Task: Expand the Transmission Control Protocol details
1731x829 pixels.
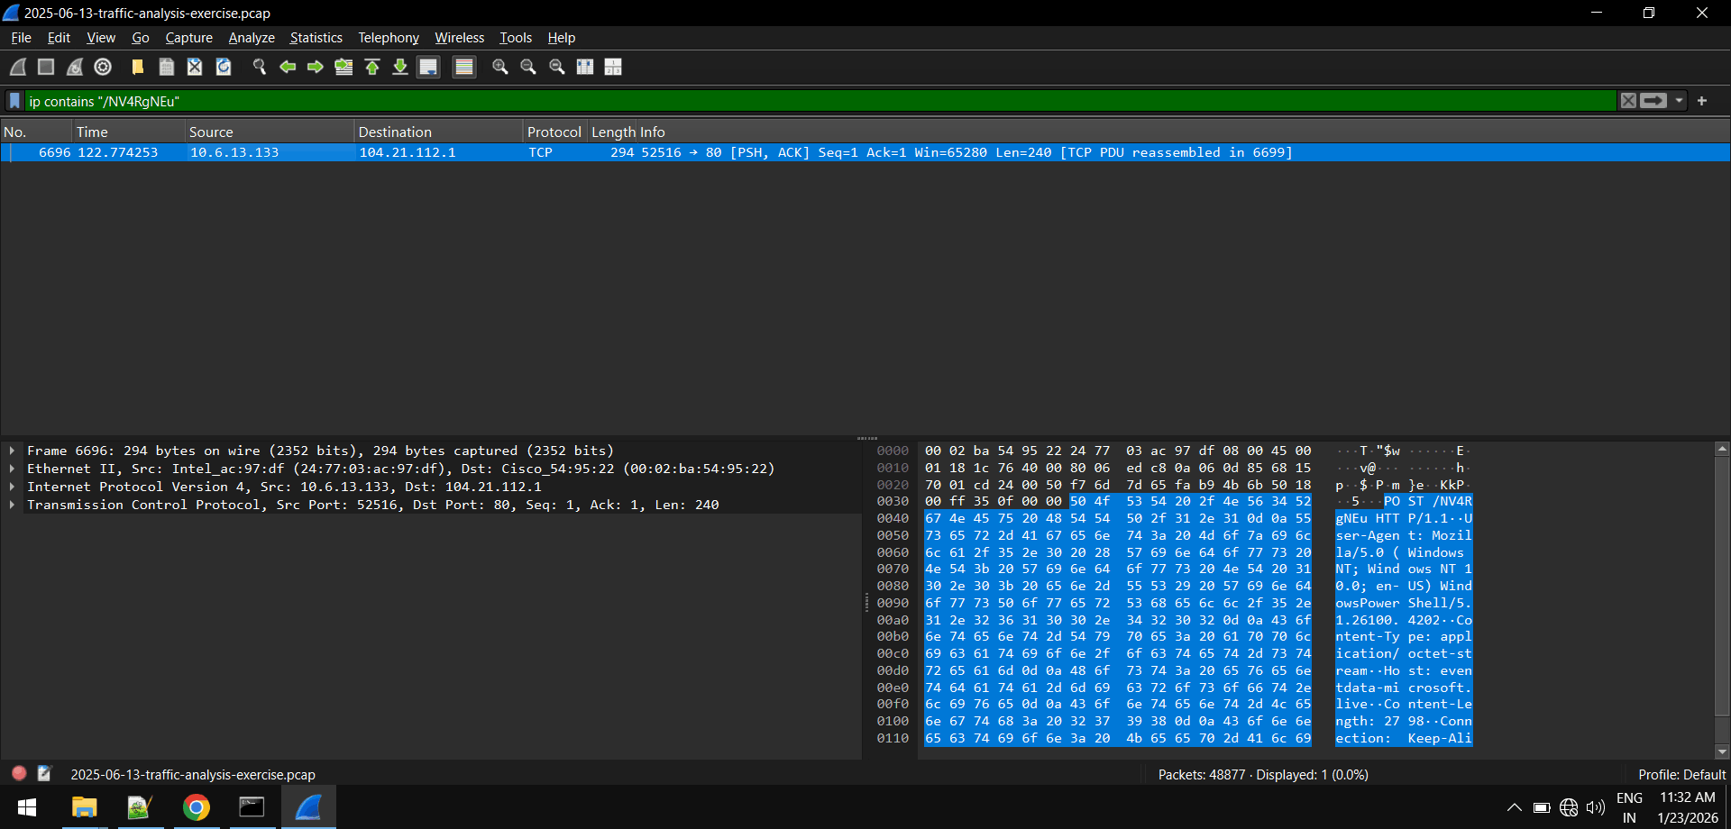Action: 12,505
